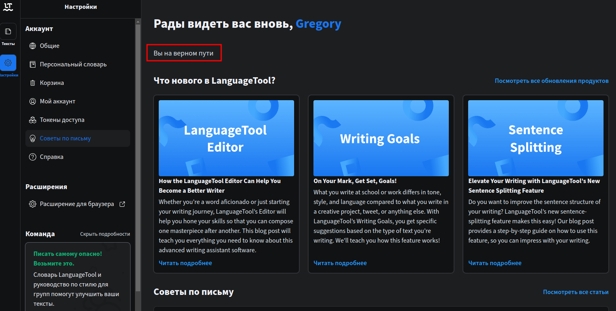Select Токены доступа menu entry
The width and height of the screenshot is (616, 311).
pyautogui.click(x=78, y=120)
